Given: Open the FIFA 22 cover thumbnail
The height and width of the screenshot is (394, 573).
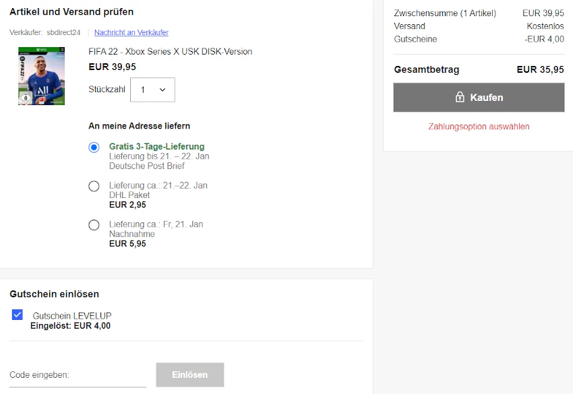Looking at the screenshot, I should click(41, 76).
